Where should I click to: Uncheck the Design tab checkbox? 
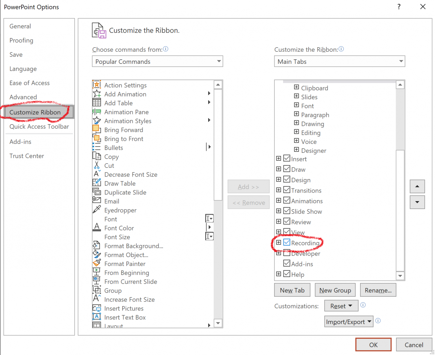pyautogui.click(x=287, y=180)
